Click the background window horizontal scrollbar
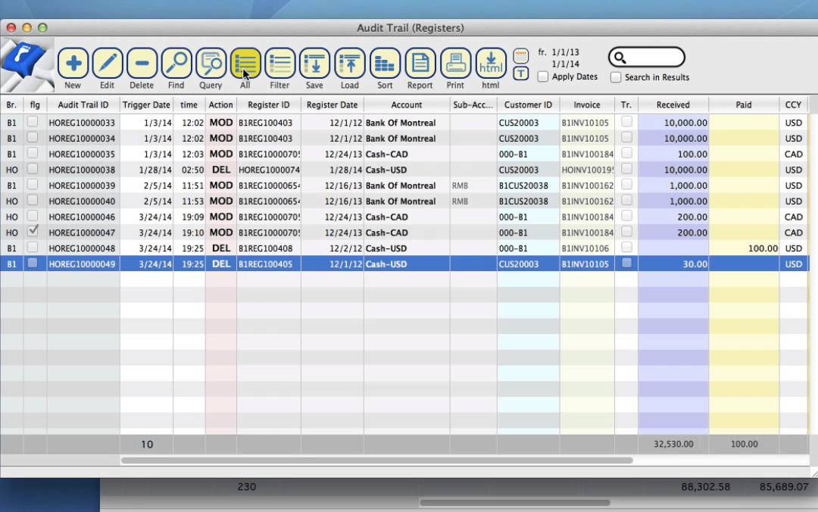 tap(515, 503)
